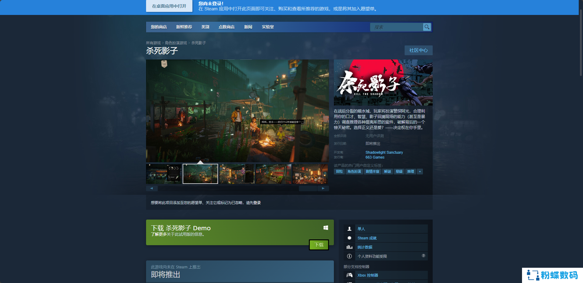
Task: Open publisher 663 Games link
Action: pyautogui.click(x=375, y=157)
